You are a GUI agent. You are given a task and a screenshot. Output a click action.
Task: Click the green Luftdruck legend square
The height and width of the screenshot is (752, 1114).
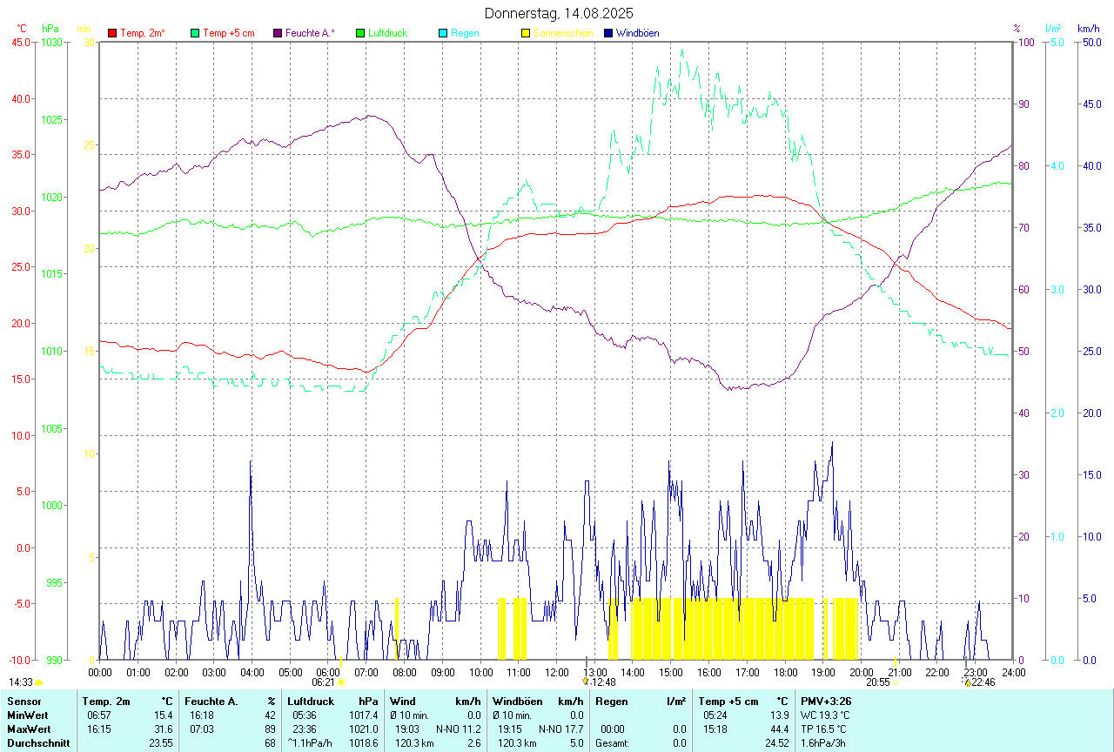point(360,33)
